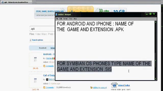Open Comments for Call of Duty file
Screen dimensions: 163x91
click(x=50, y=87)
